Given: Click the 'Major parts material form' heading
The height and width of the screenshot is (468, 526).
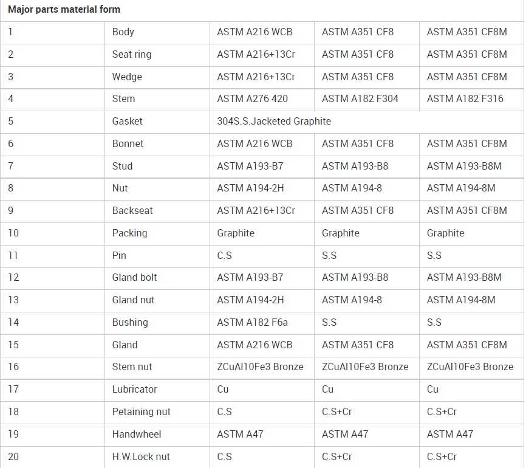Looking at the screenshot, I should 64,9.
